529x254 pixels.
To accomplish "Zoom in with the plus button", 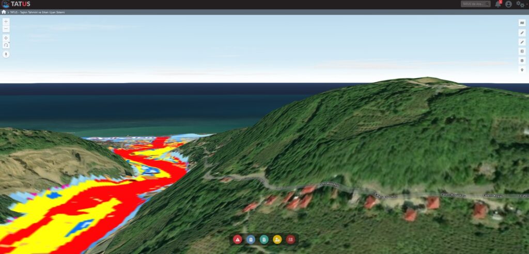I will (6, 21).
